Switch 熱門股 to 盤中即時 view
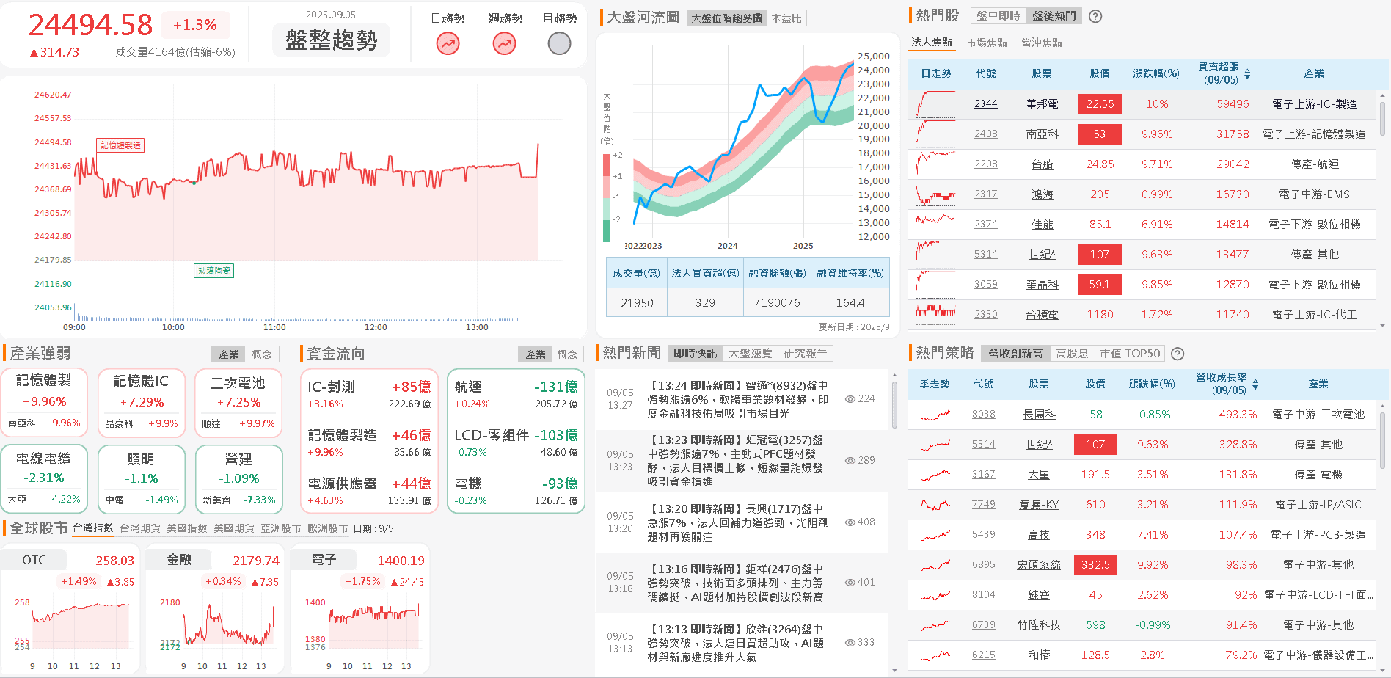 coord(998,15)
